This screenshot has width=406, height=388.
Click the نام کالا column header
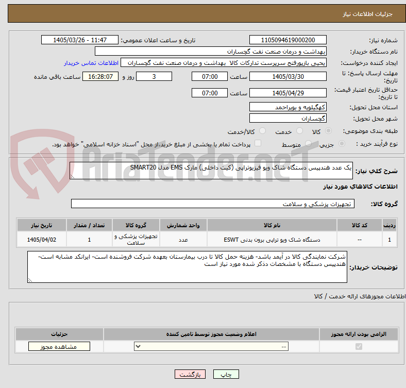pos(272,225)
